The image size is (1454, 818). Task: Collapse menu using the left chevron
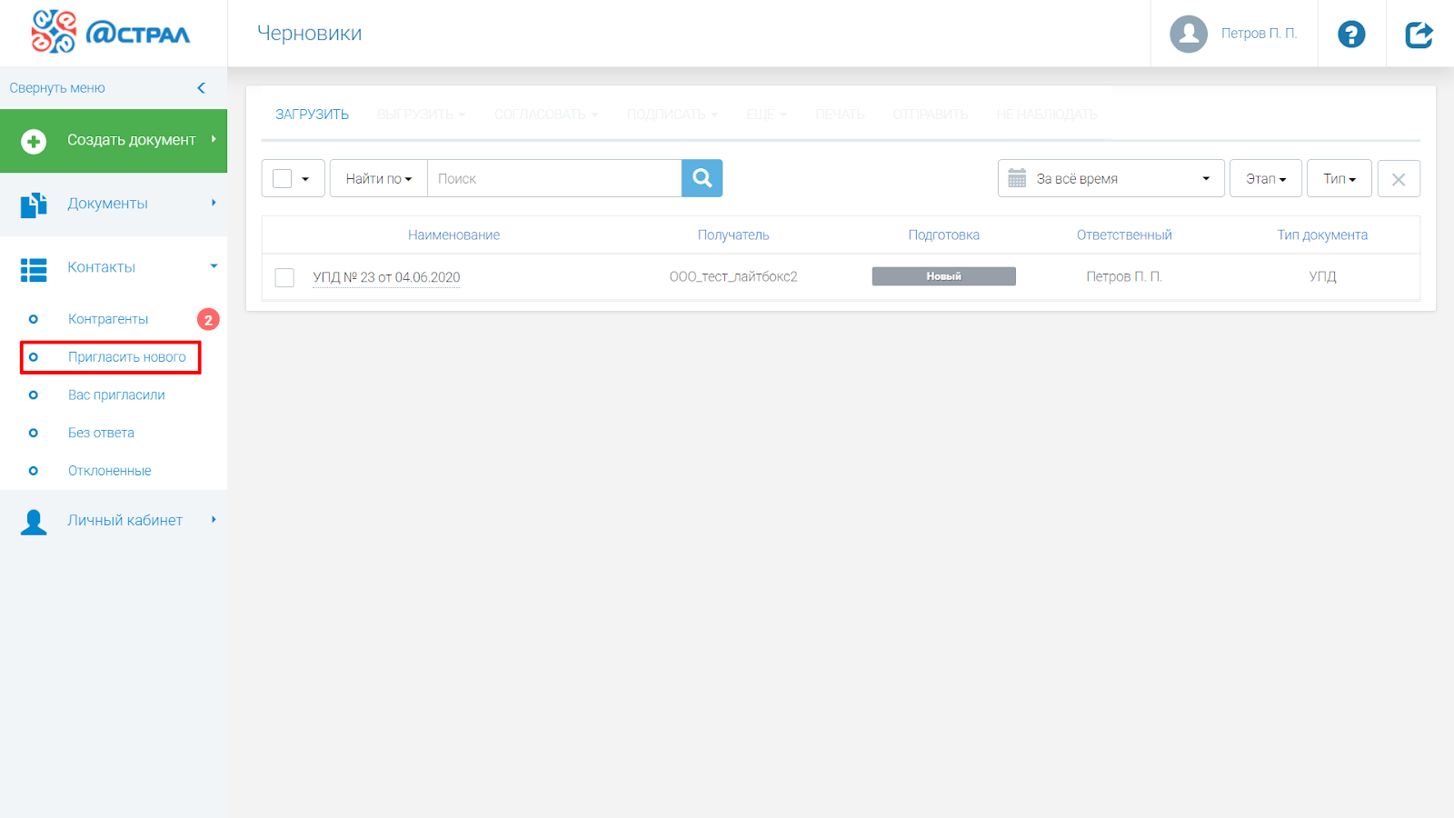click(x=202, y=88)
